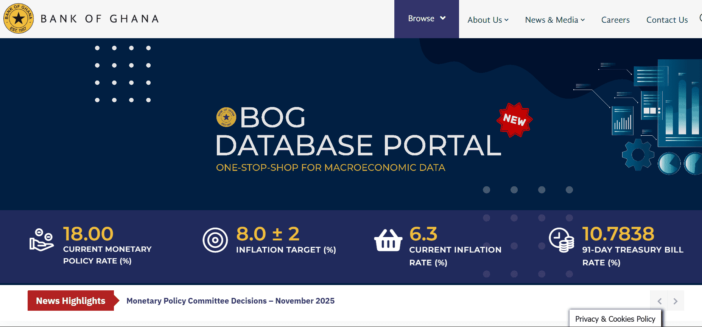Click the clock-and-coins treasury bill icon

561,240
